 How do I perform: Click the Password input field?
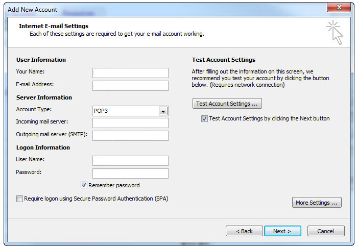tap(130, 173)
